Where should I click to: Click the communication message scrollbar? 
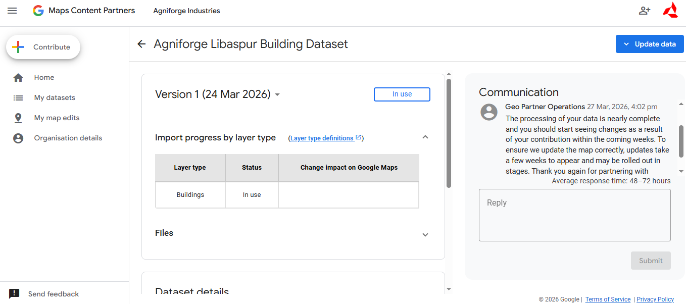[x=681, y=137]
